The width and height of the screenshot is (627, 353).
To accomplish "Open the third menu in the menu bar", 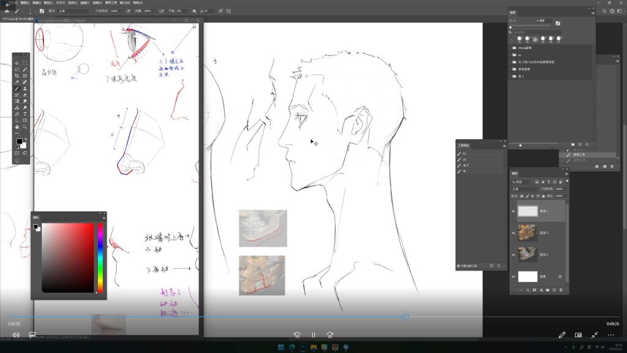I will click(x=37, y=3).
